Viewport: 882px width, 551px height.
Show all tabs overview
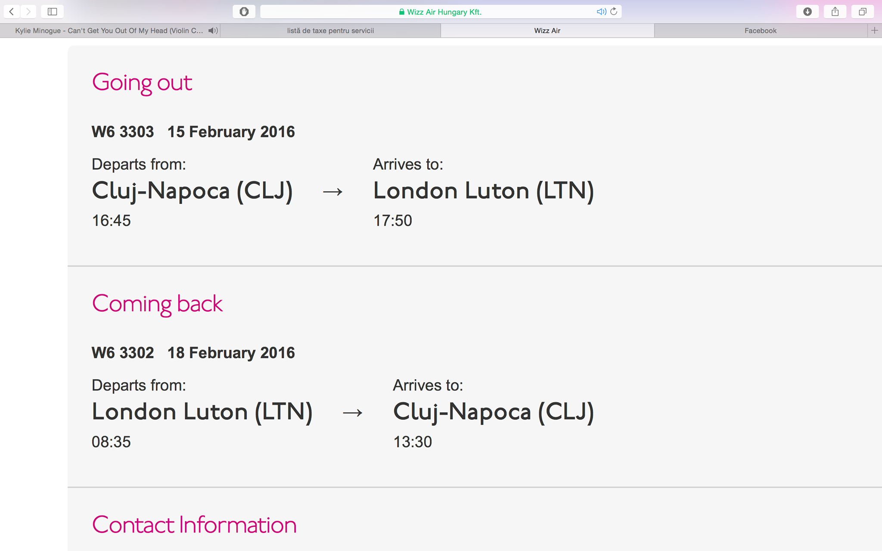coord(863,12)
